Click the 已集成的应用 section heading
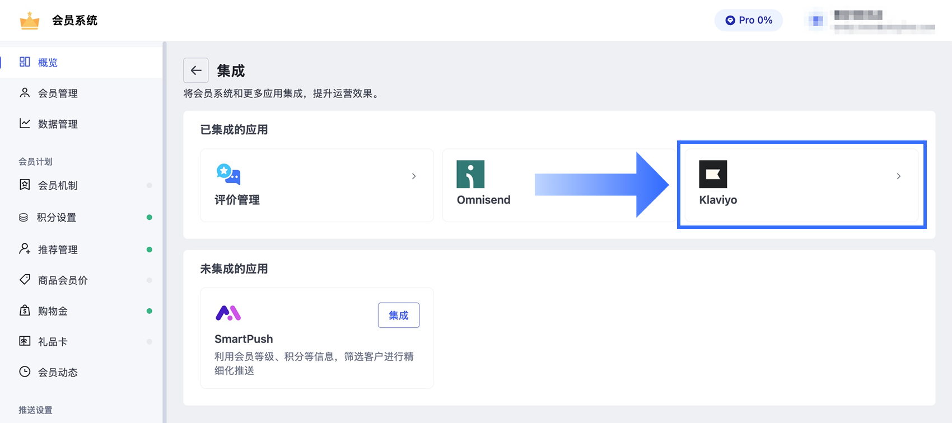952x423 pixels. tap(234, 130)
